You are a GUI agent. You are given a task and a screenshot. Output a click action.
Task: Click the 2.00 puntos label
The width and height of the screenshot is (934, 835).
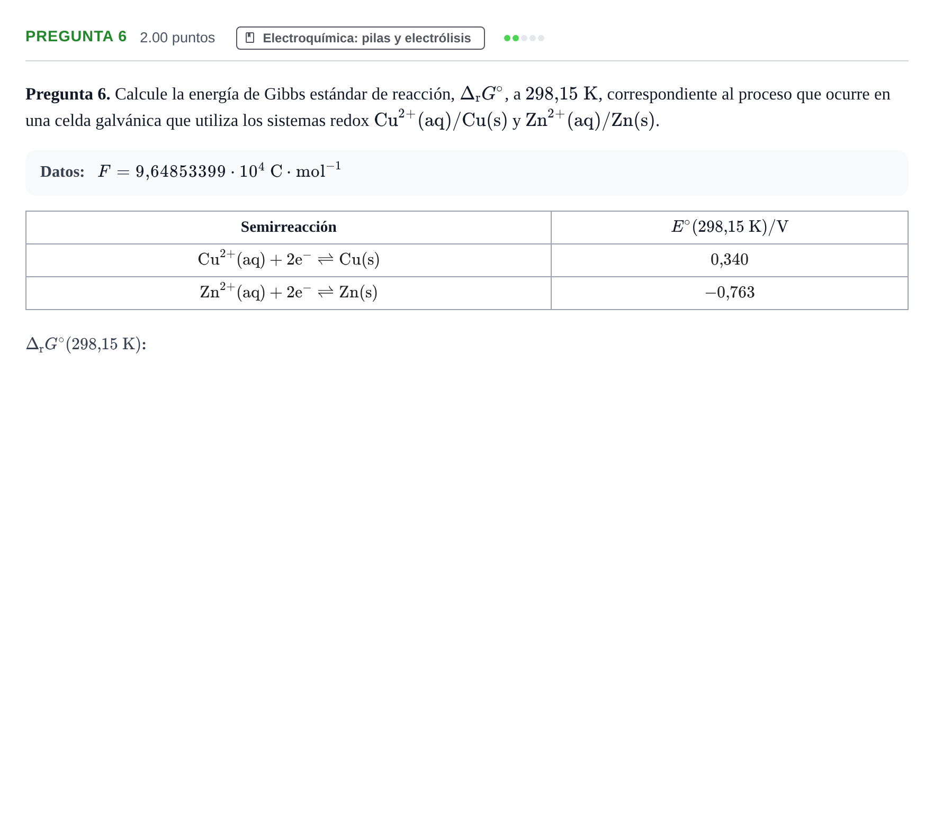[x=177, y=38]
